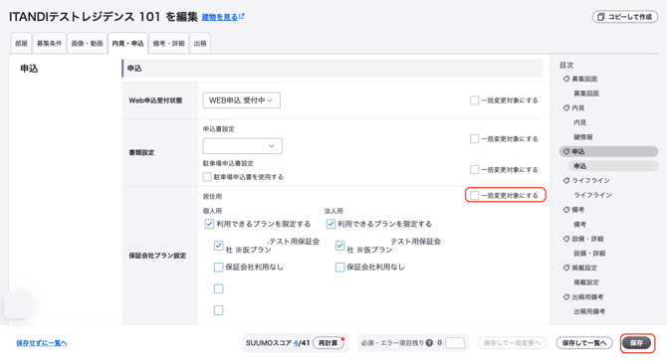
Task: Click the tag icon beside 備考 contents heading
Action: pyautogui.click(x=566, y=210)
